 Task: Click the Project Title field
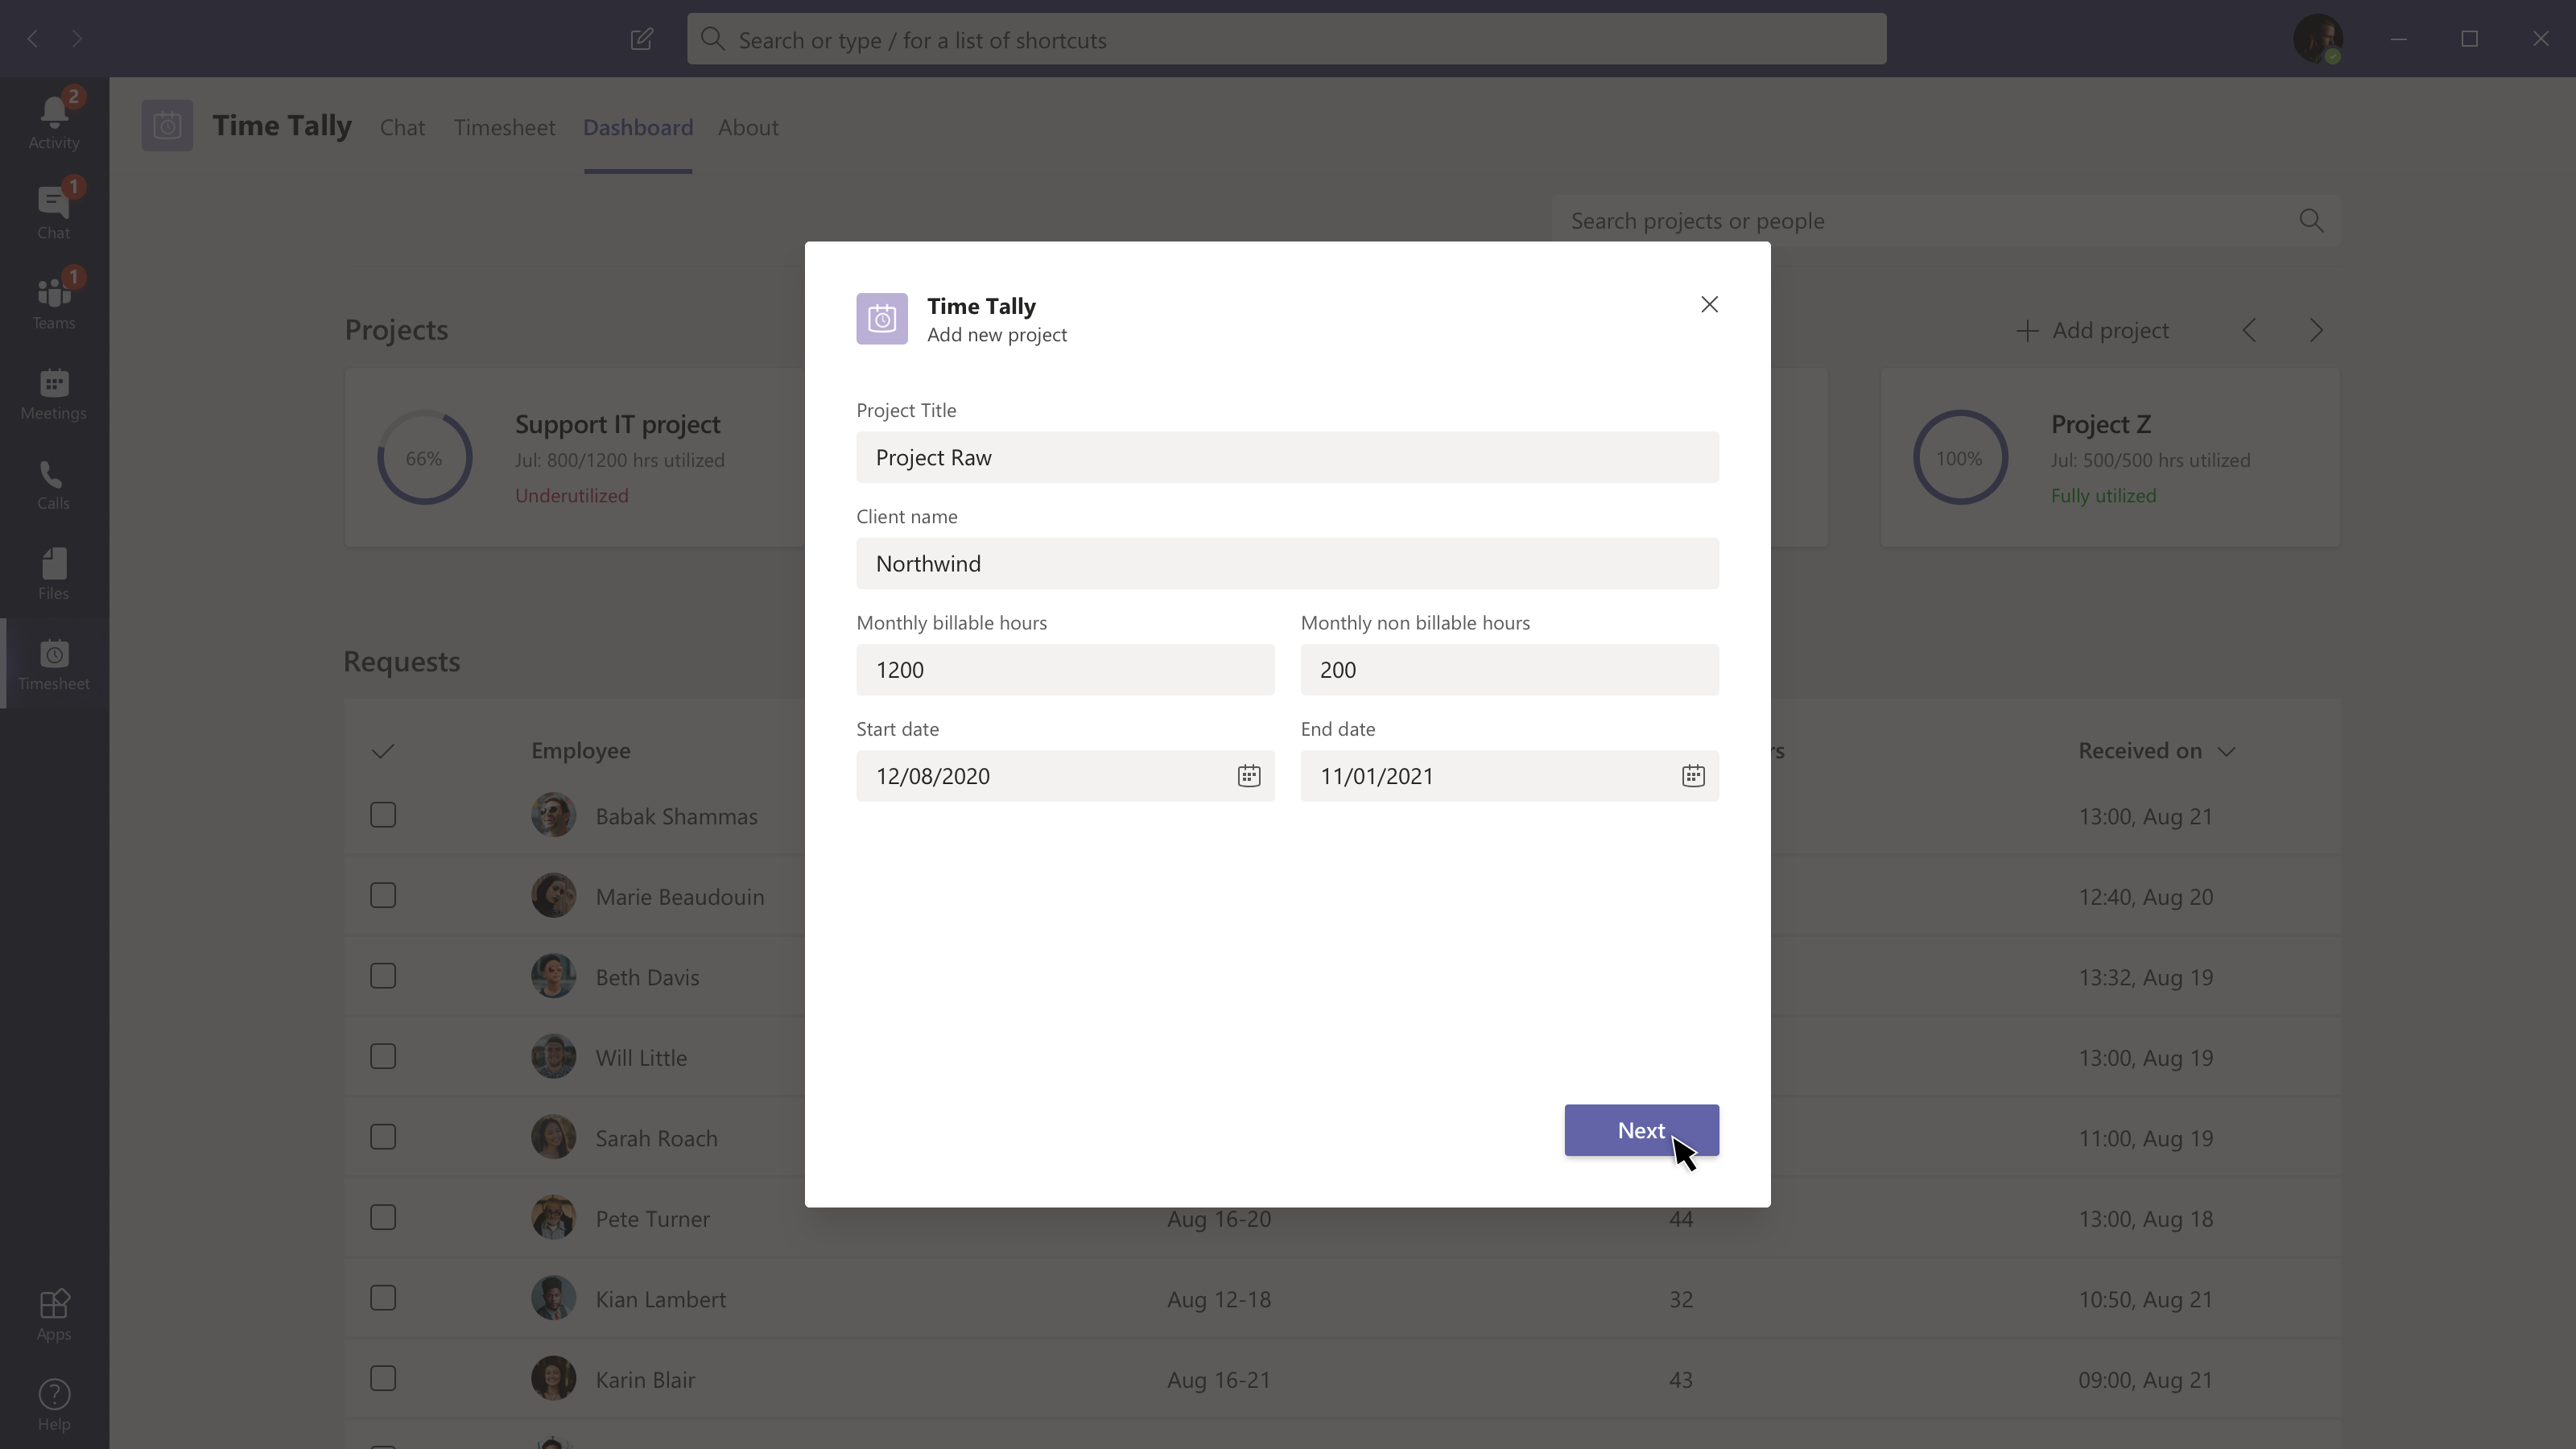pyautogui.click(x=1287, y=457)
